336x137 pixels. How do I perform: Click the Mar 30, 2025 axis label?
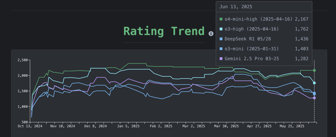[226, 126]
